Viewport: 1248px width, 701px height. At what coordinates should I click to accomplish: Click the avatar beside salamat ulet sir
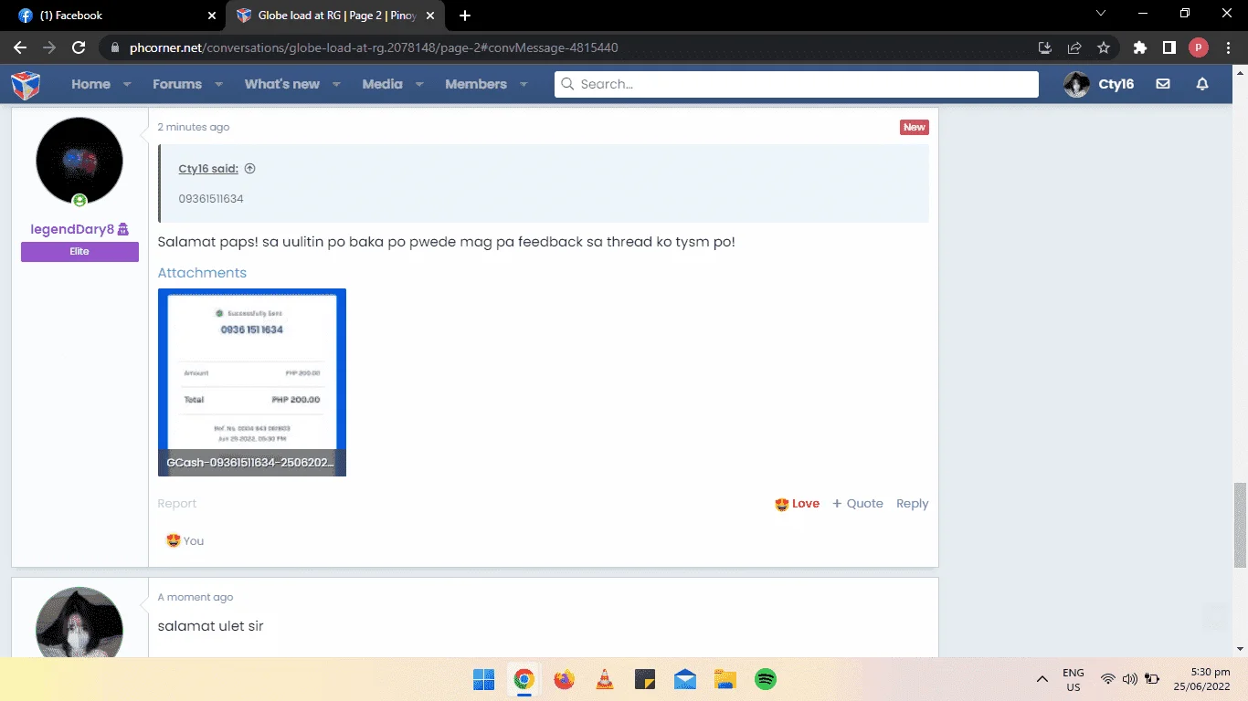[x=79, y=623]
